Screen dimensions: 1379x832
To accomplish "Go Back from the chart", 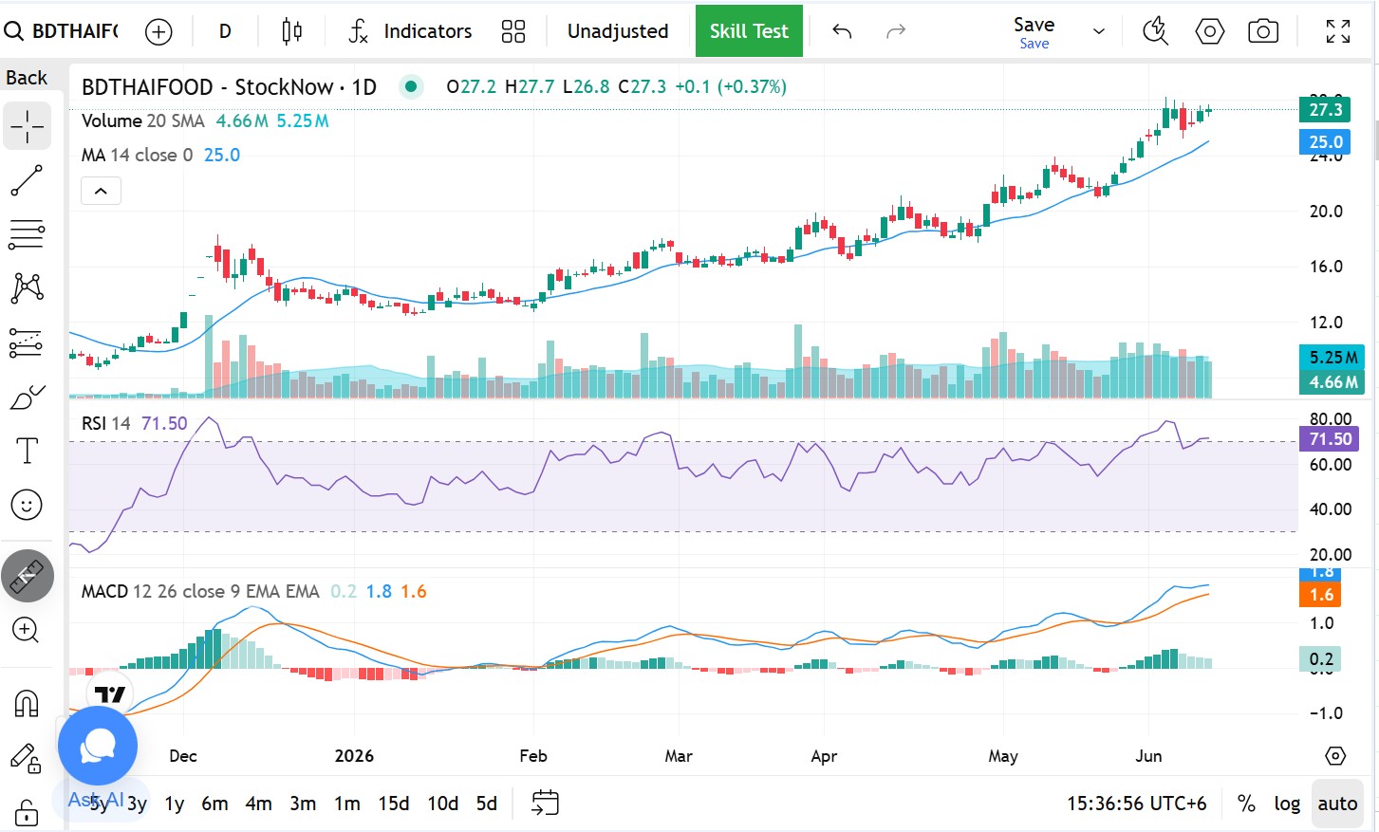I will 27,78.
